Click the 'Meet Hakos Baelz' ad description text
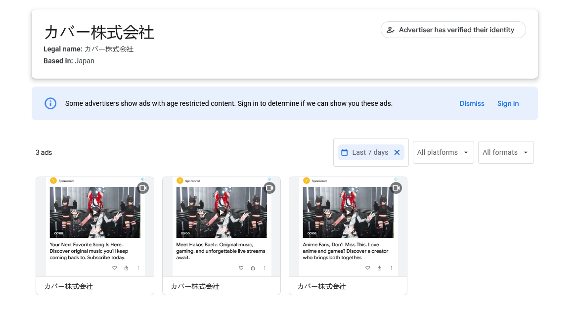This screenshot has height=319, width=577. coord(221,251)
